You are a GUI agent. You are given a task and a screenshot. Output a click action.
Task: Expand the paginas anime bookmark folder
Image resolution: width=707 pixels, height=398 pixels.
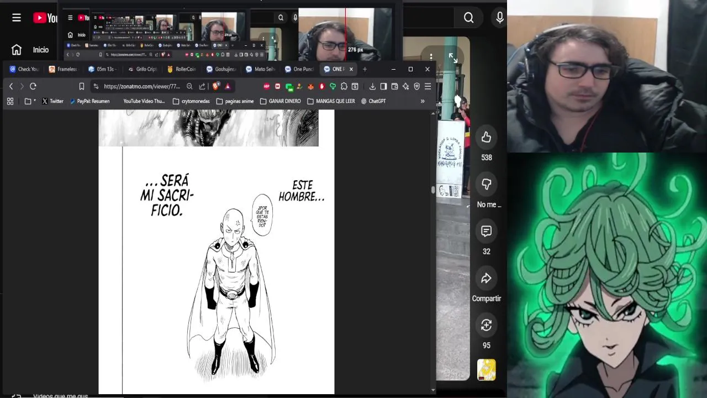click(x=235, y=101)
